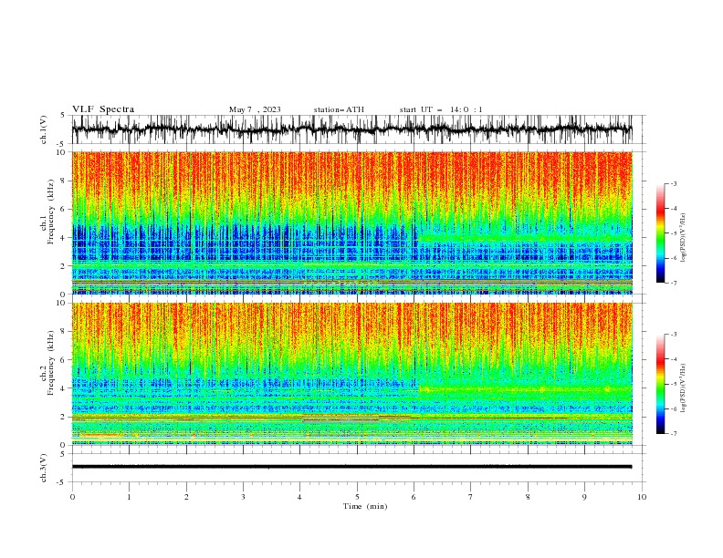Click the "Time (min)" x-axis label
Viewport: 723px width, 558px height.
(x=365, y=506)
